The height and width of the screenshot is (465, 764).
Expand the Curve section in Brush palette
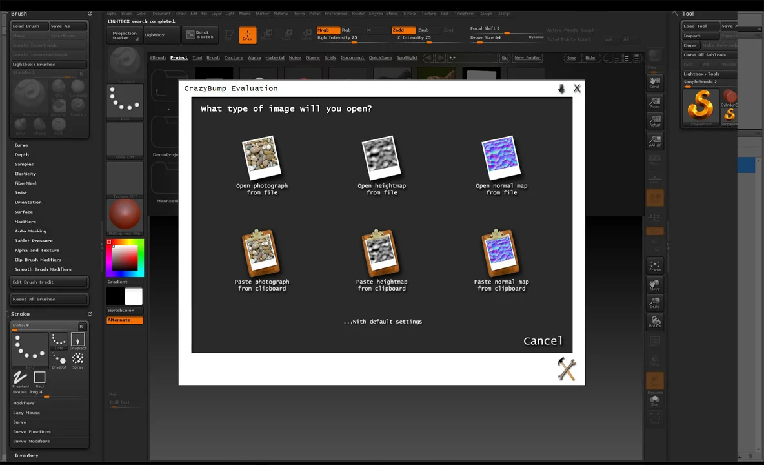[21, 145]
